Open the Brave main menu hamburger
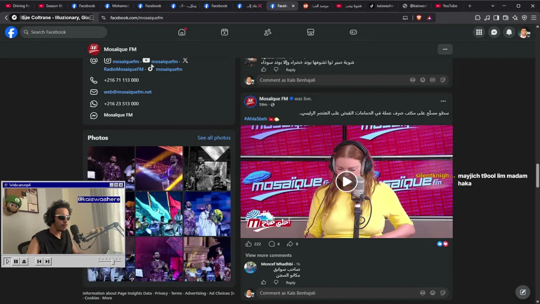Screen dimensions: 540x304 (x=534, y=18)
